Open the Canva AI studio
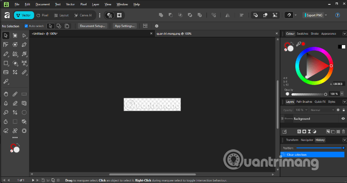 (83, 15)
